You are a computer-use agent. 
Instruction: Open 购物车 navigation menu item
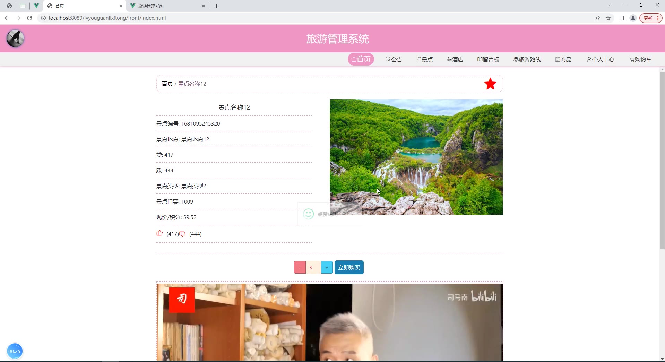click(641, 60)
